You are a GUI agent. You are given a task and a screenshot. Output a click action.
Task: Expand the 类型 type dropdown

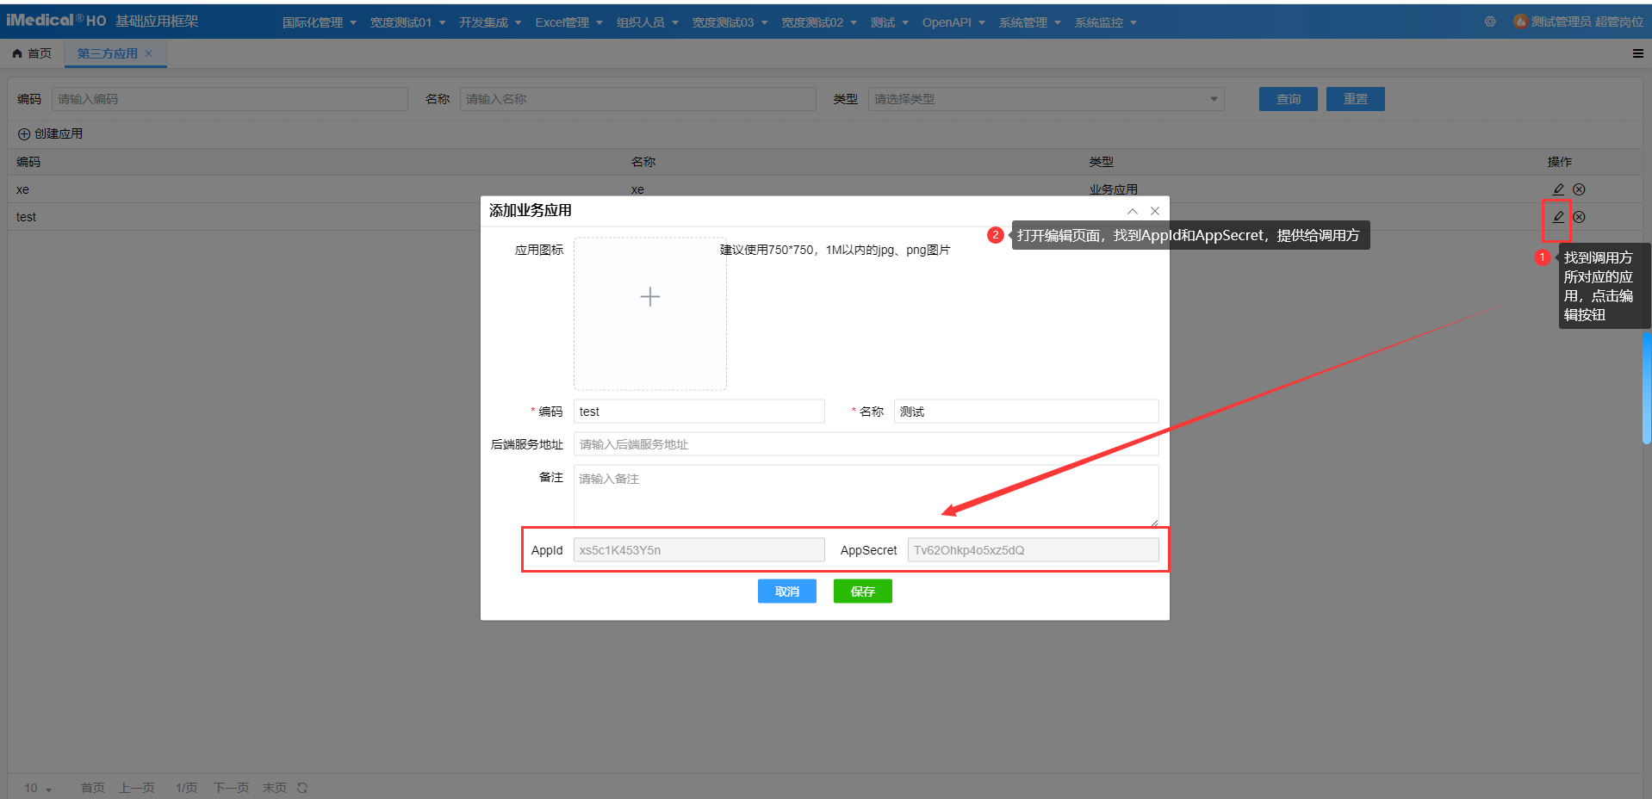(1045, 99)
